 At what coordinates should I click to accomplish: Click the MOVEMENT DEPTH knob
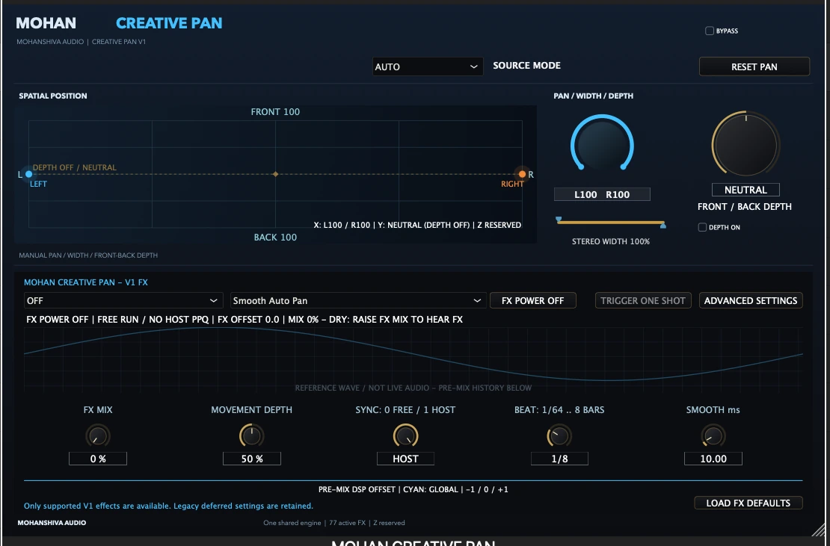[251, 436]
